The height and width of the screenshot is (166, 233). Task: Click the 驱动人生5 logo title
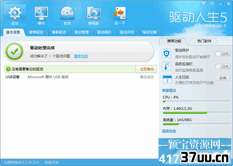pos(198,17)
